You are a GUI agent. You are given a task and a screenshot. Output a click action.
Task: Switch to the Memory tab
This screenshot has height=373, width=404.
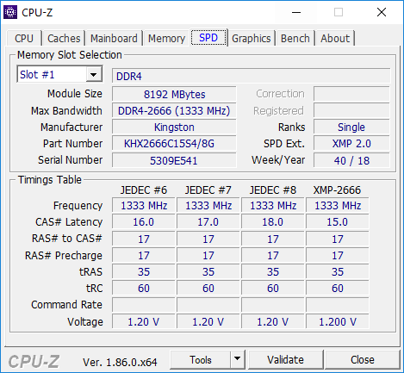(x=166, y=38)
